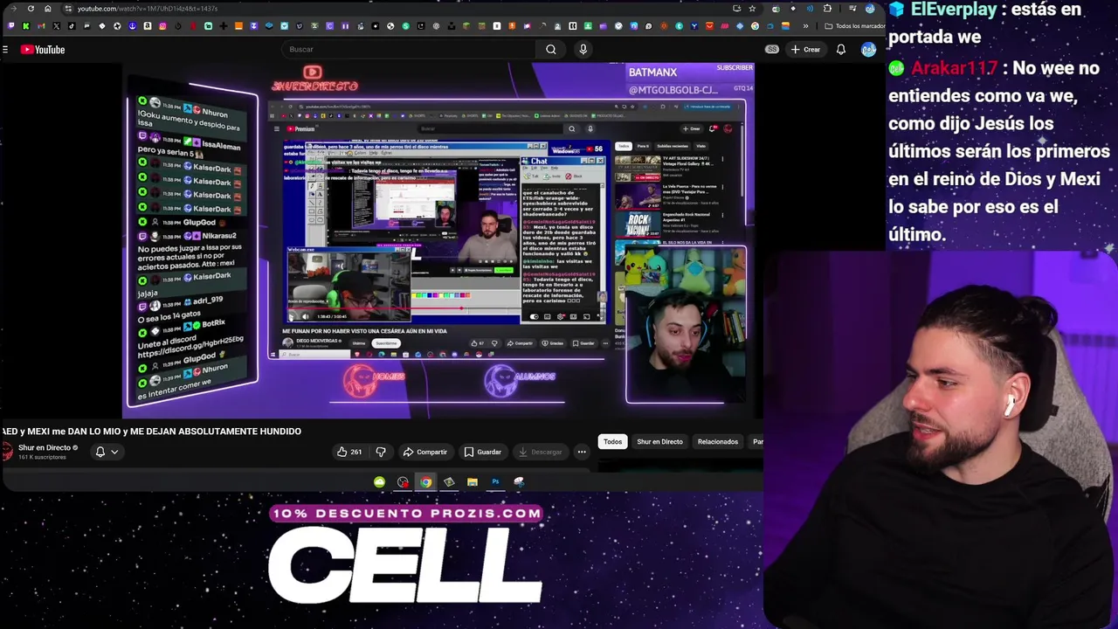The height and width of the screenshot is (629, 1118).
Task: Dislike the video with thumbs-down
Action: tap(381, 452)
